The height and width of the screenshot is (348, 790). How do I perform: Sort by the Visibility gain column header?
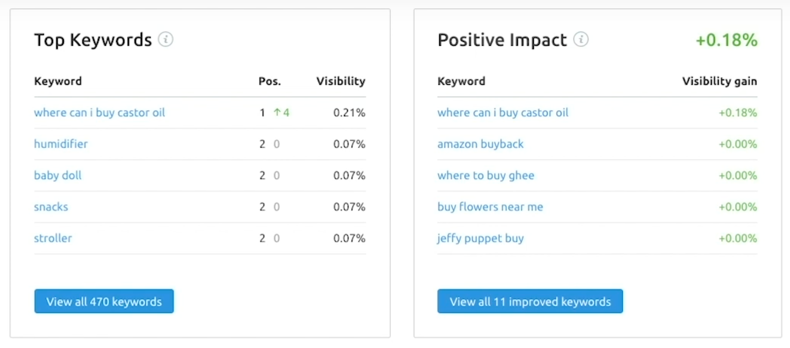click(719, 81)
